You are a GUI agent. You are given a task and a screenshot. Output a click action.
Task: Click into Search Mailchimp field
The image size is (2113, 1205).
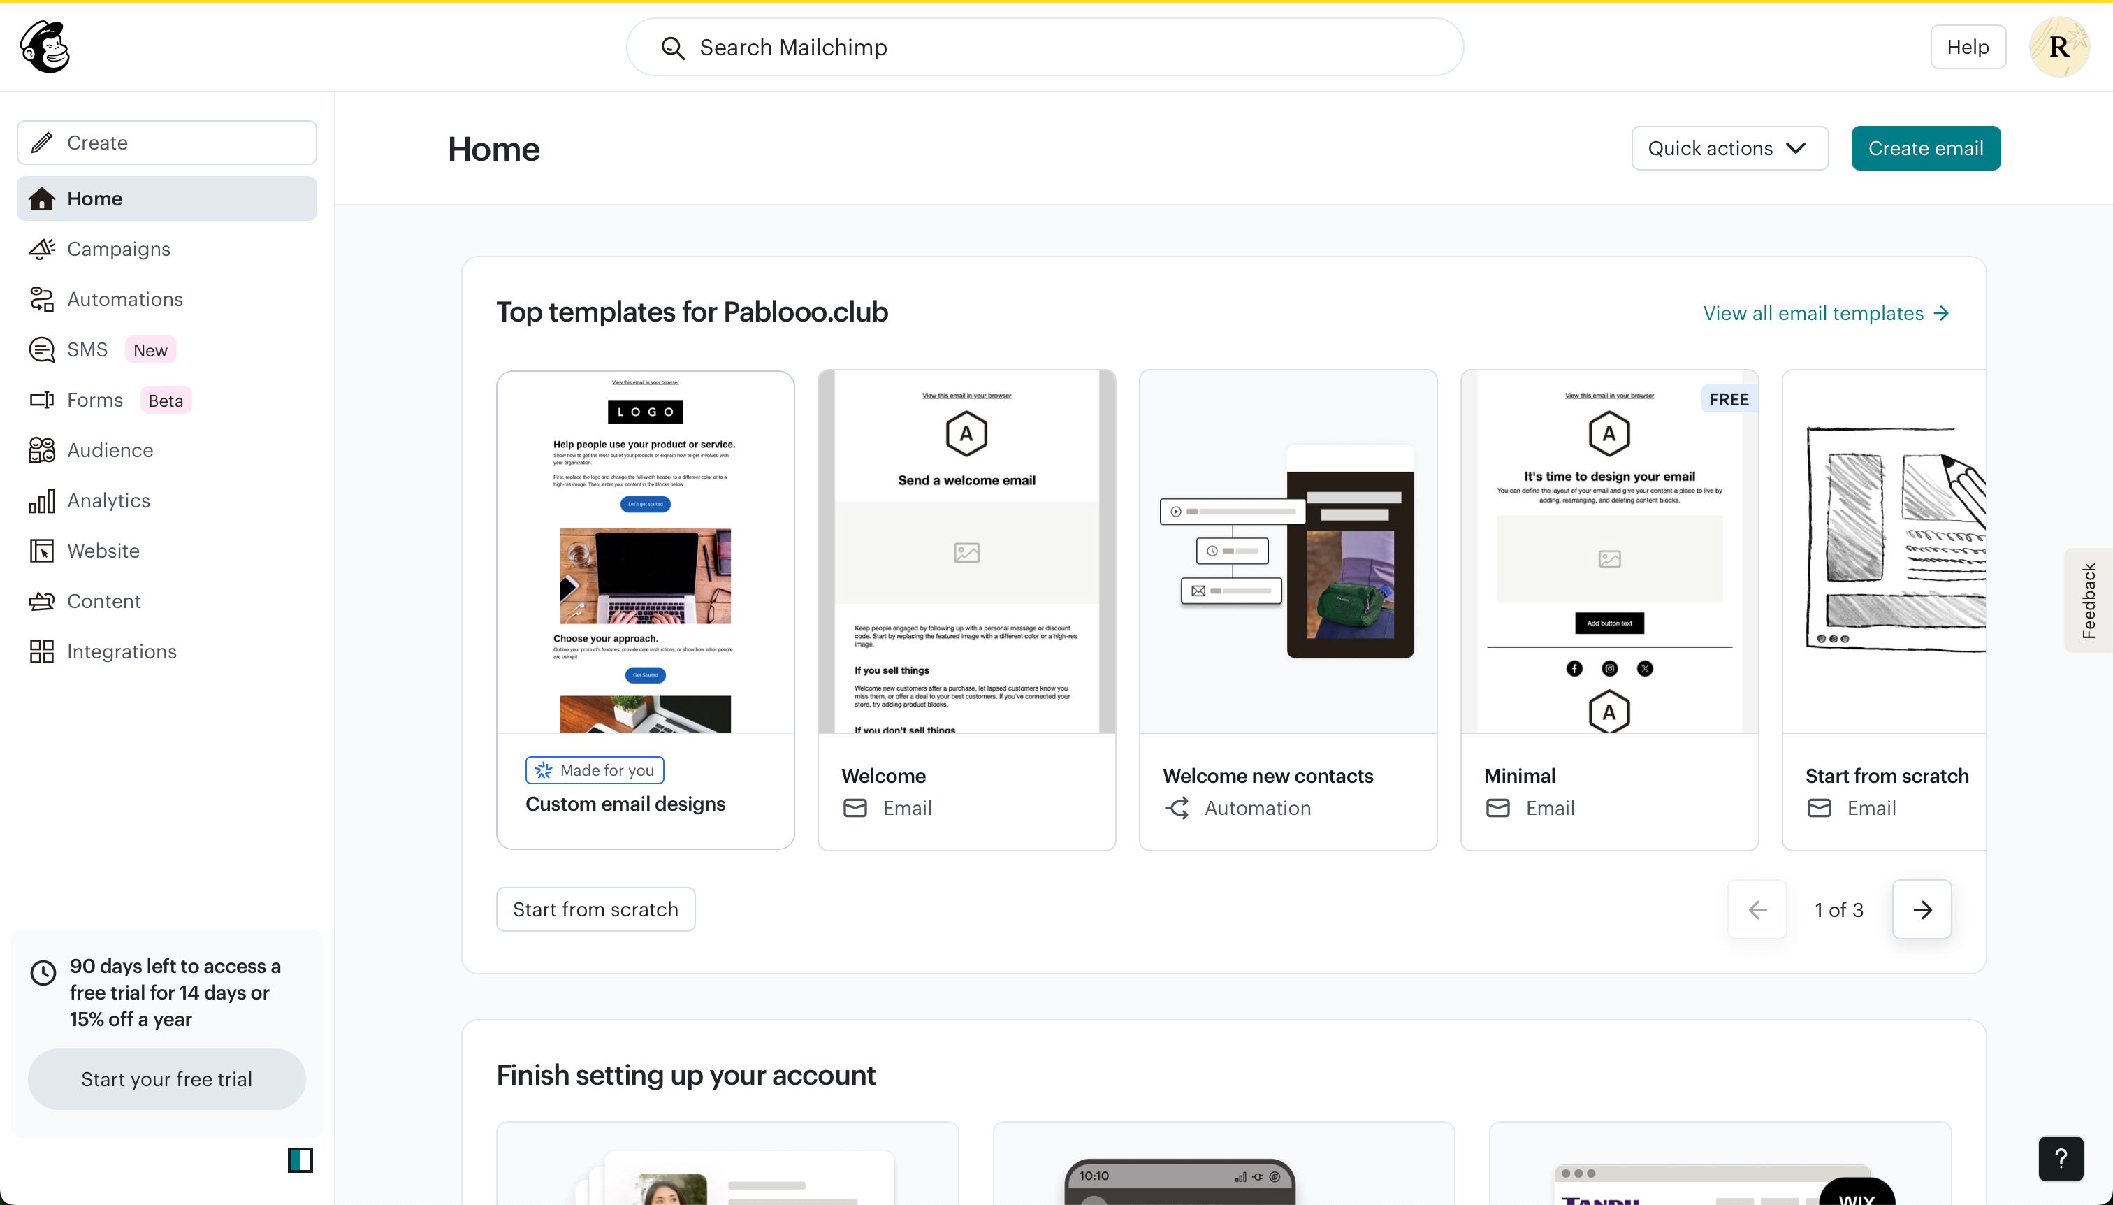tap(1044, 47)
